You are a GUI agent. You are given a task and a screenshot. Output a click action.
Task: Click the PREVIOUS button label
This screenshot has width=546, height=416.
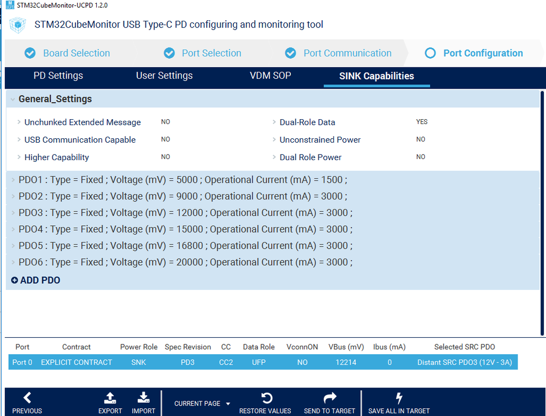pos(27,411)
